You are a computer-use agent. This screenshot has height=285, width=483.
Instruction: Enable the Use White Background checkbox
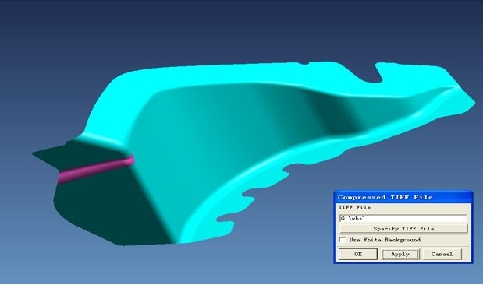tap(343, 240)
